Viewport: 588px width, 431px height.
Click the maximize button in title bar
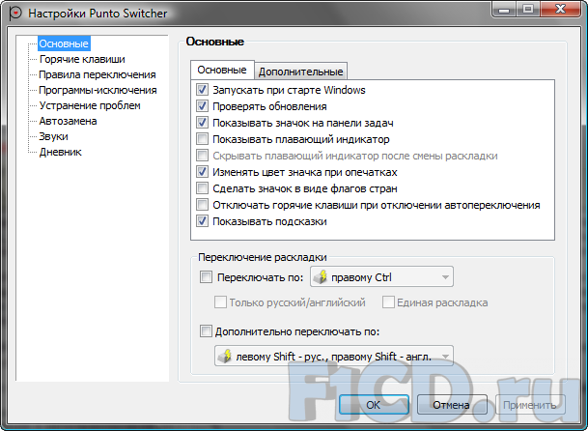tap(529, 9)
